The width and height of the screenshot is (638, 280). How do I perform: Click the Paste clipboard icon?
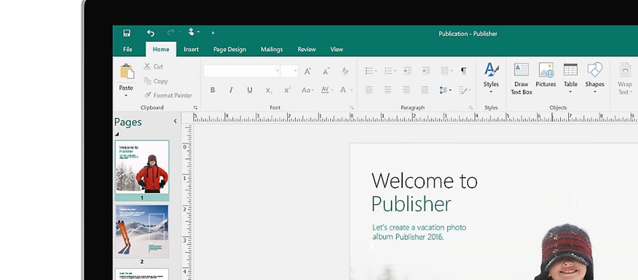tap(126, 72)
